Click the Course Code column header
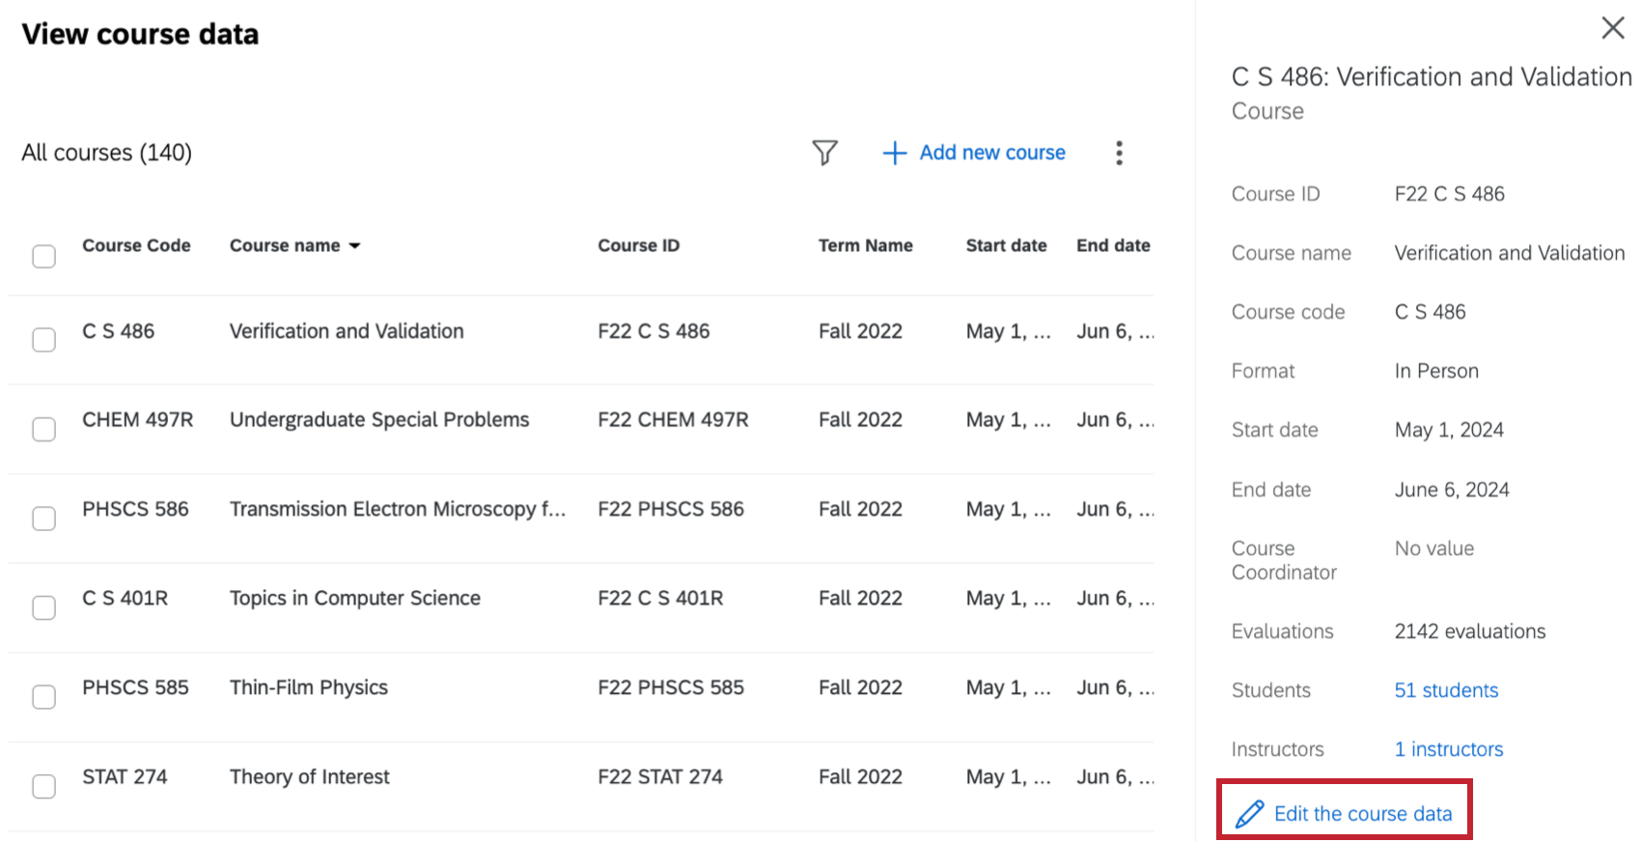This screenshot has width=1641, height=842. coord(136,245)
